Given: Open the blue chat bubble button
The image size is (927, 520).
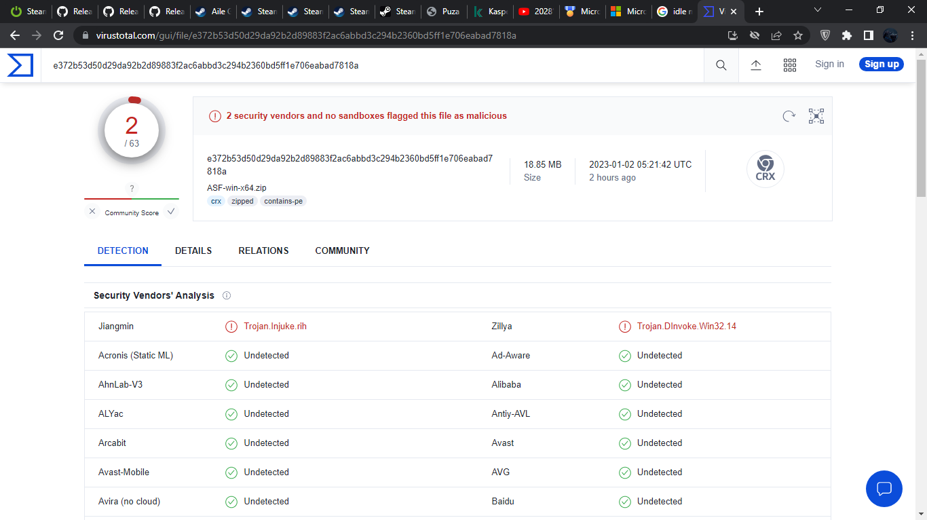Looking at the screenshot, I should [x=884, y=489].
